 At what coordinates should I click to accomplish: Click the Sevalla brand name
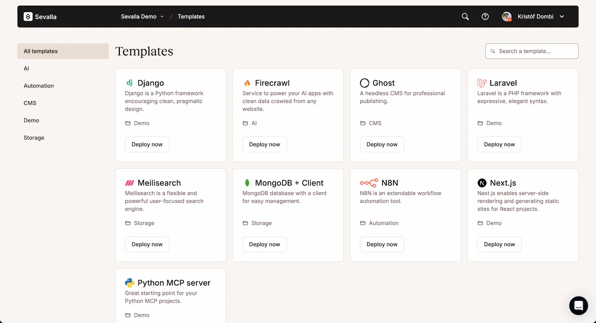[46, 17]
